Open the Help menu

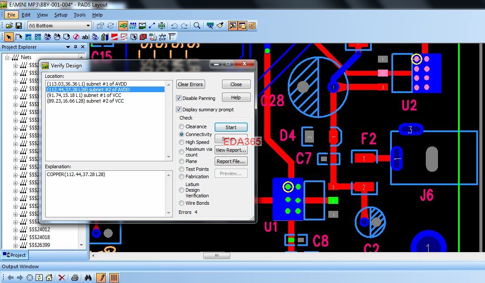[x=97, y=15]
